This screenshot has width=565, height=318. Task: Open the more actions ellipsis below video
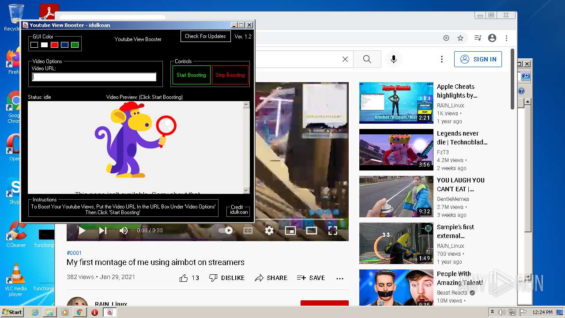coord(340,278)
